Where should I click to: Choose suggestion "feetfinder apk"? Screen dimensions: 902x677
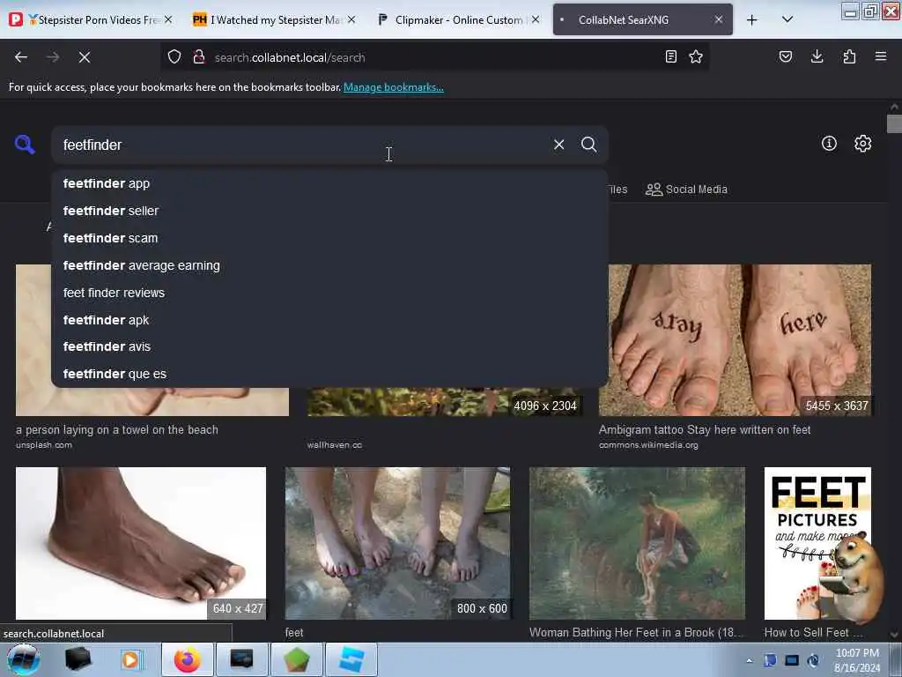point(329,320)
